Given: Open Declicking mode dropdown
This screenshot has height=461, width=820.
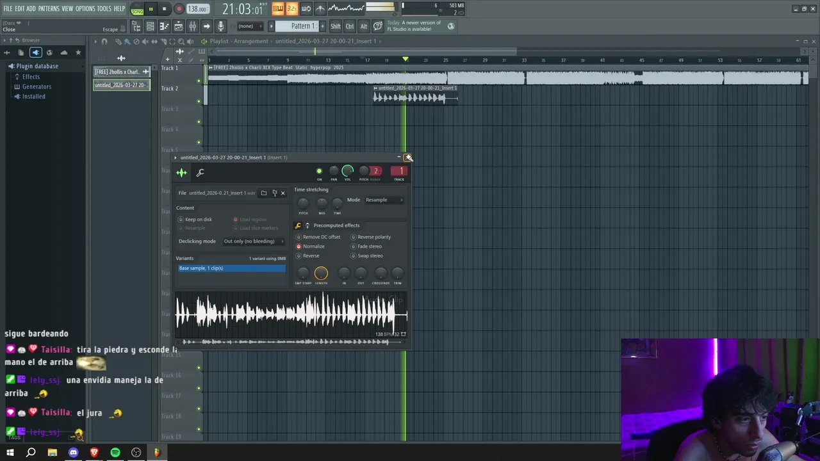Looking at the screenshot, I should pyautogui.click(x=253, y=241).
